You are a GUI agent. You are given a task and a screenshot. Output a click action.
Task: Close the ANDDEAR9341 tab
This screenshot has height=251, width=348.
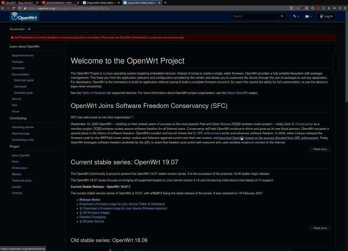pyautogui.click(x=78, y=3)
